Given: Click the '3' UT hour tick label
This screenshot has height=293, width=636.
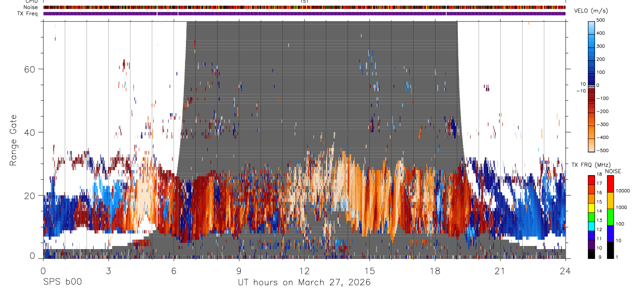Looking at the screenshot, I should pyautogui.click(x=108, y=271).
